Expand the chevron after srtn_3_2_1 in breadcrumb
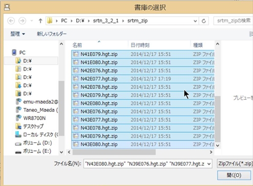The width and height of the screenshot is (253, 186). [123, 21]
